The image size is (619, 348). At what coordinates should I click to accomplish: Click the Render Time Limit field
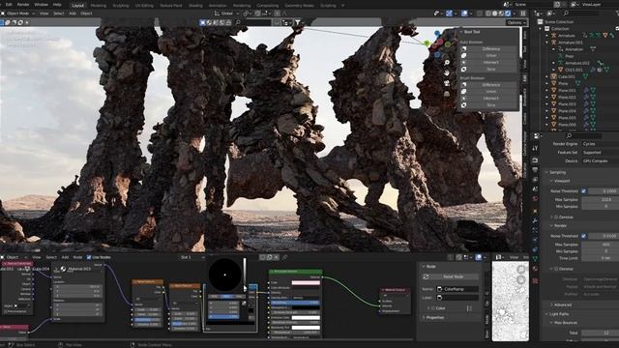[601, 258]
